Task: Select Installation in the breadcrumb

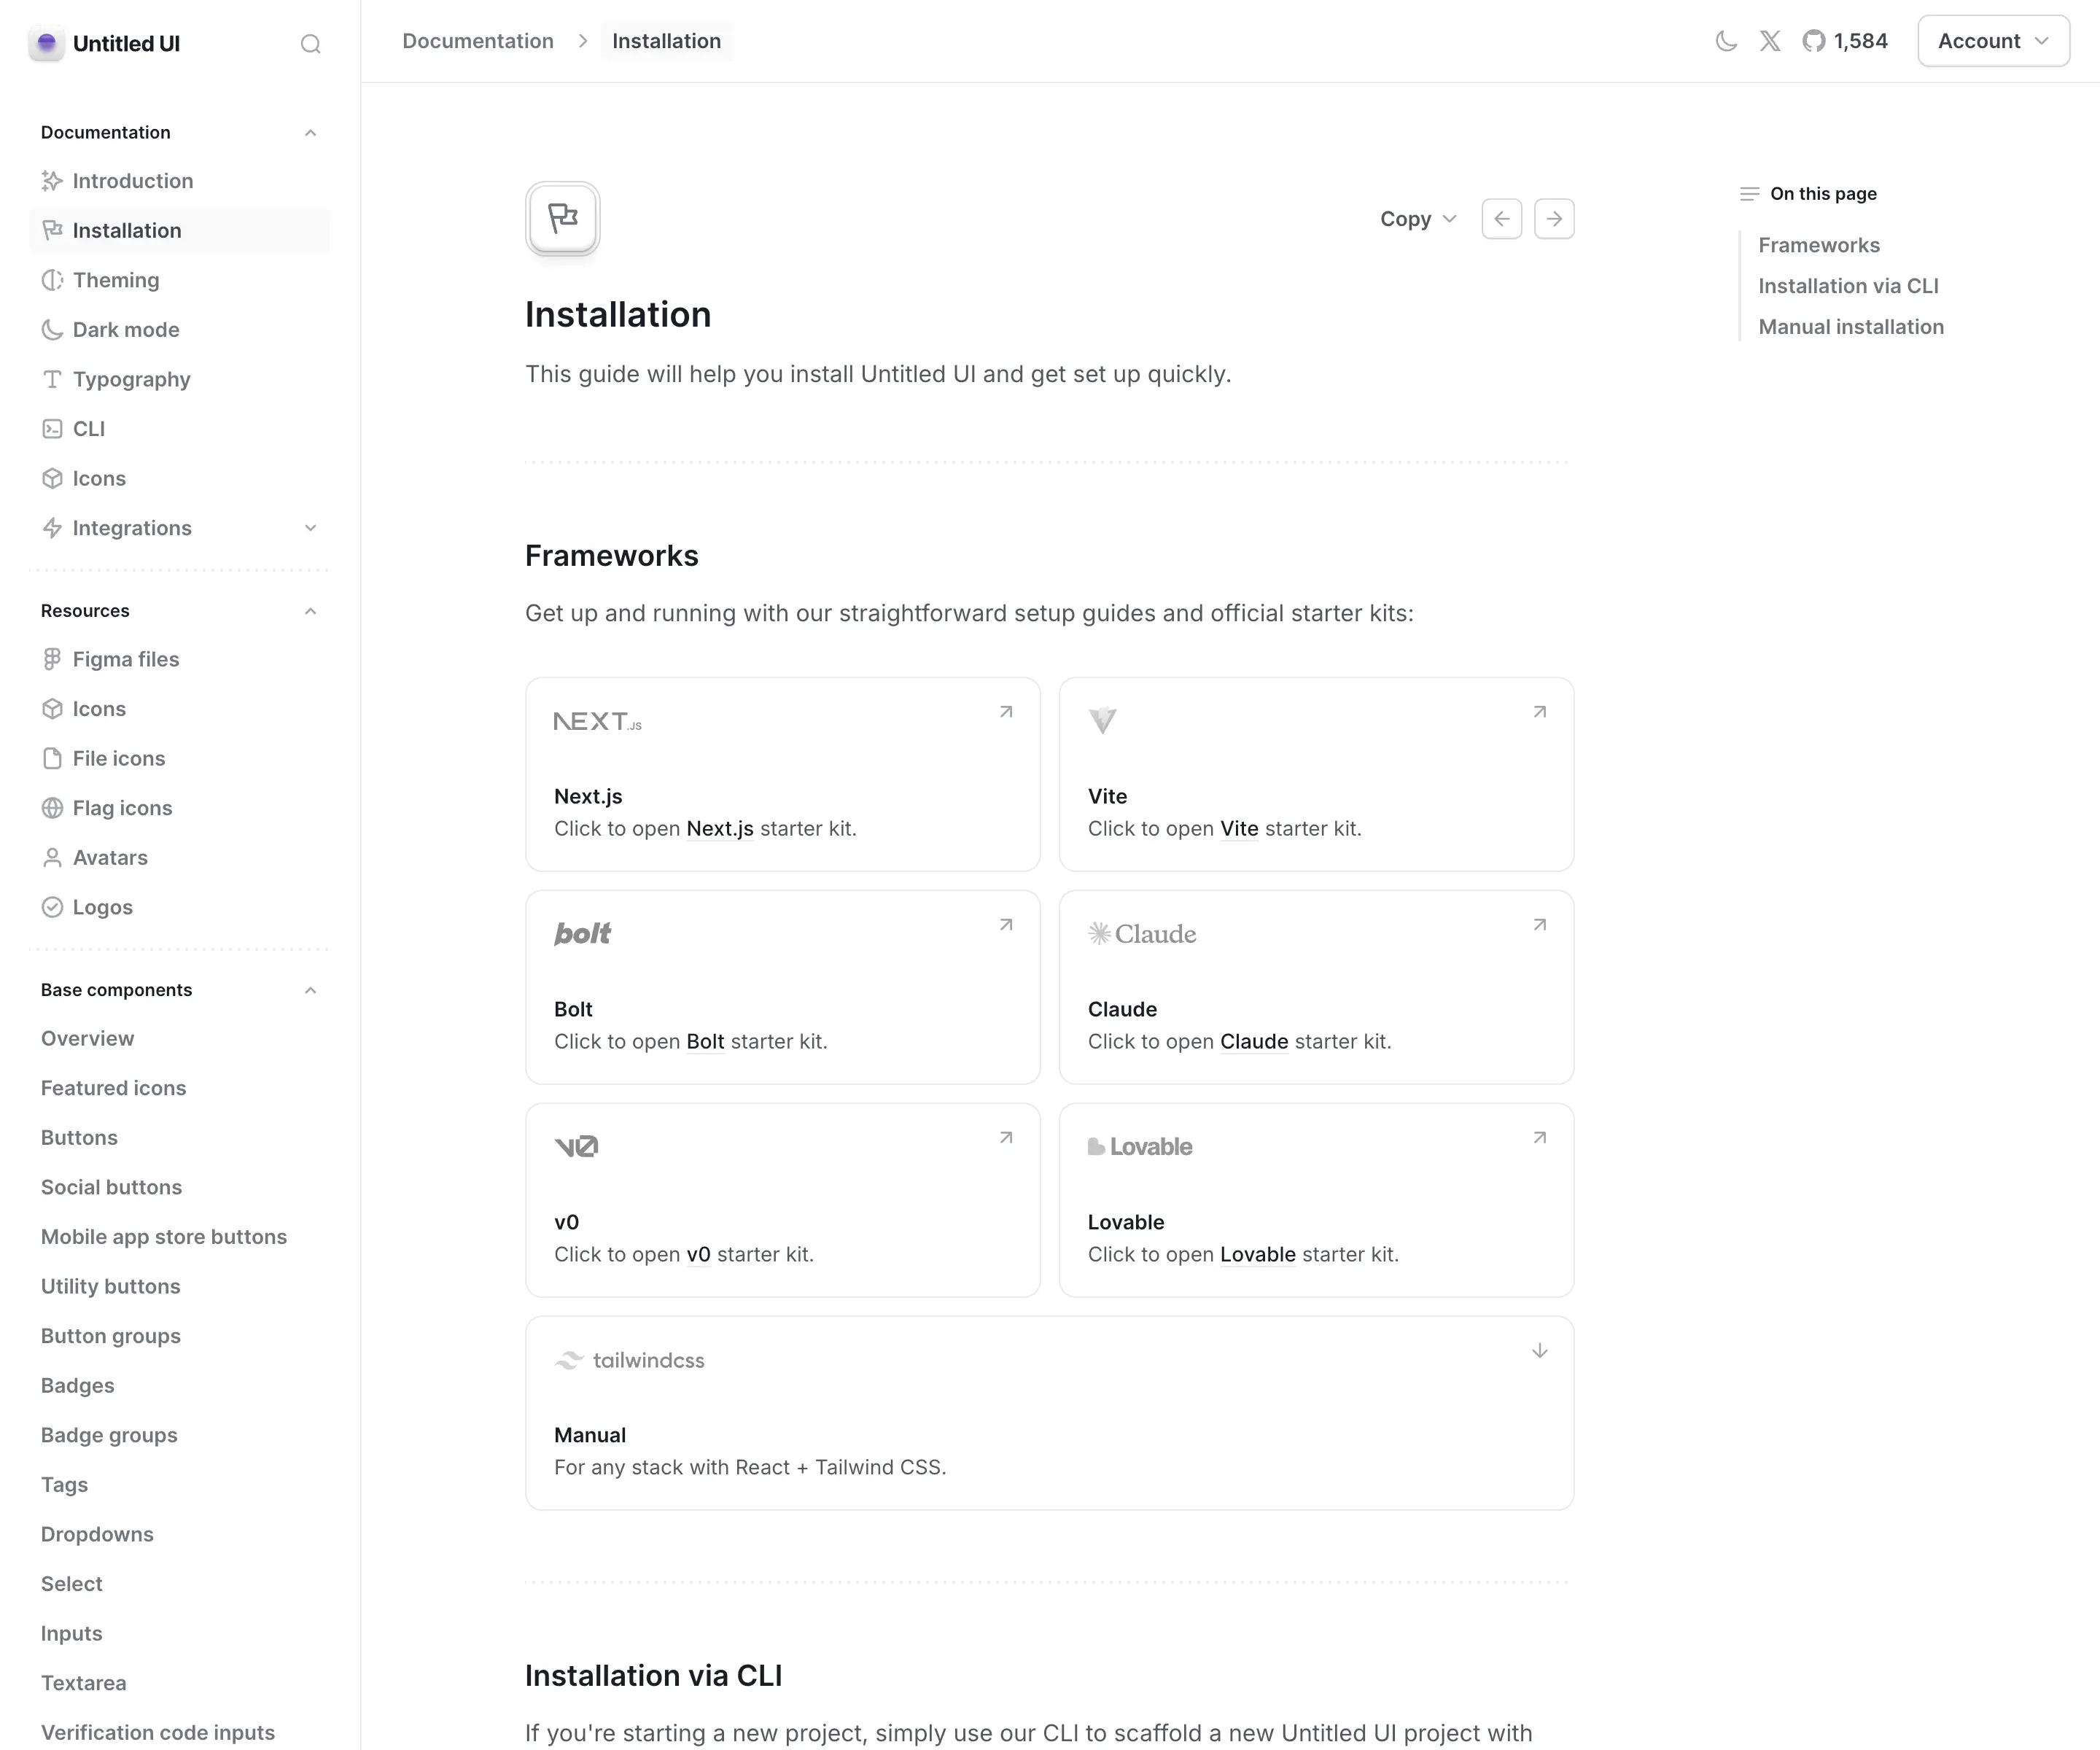Action: point(666,41)
